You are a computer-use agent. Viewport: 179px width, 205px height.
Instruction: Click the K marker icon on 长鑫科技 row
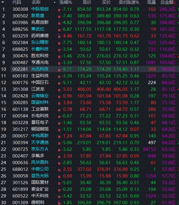coord(59,50)
